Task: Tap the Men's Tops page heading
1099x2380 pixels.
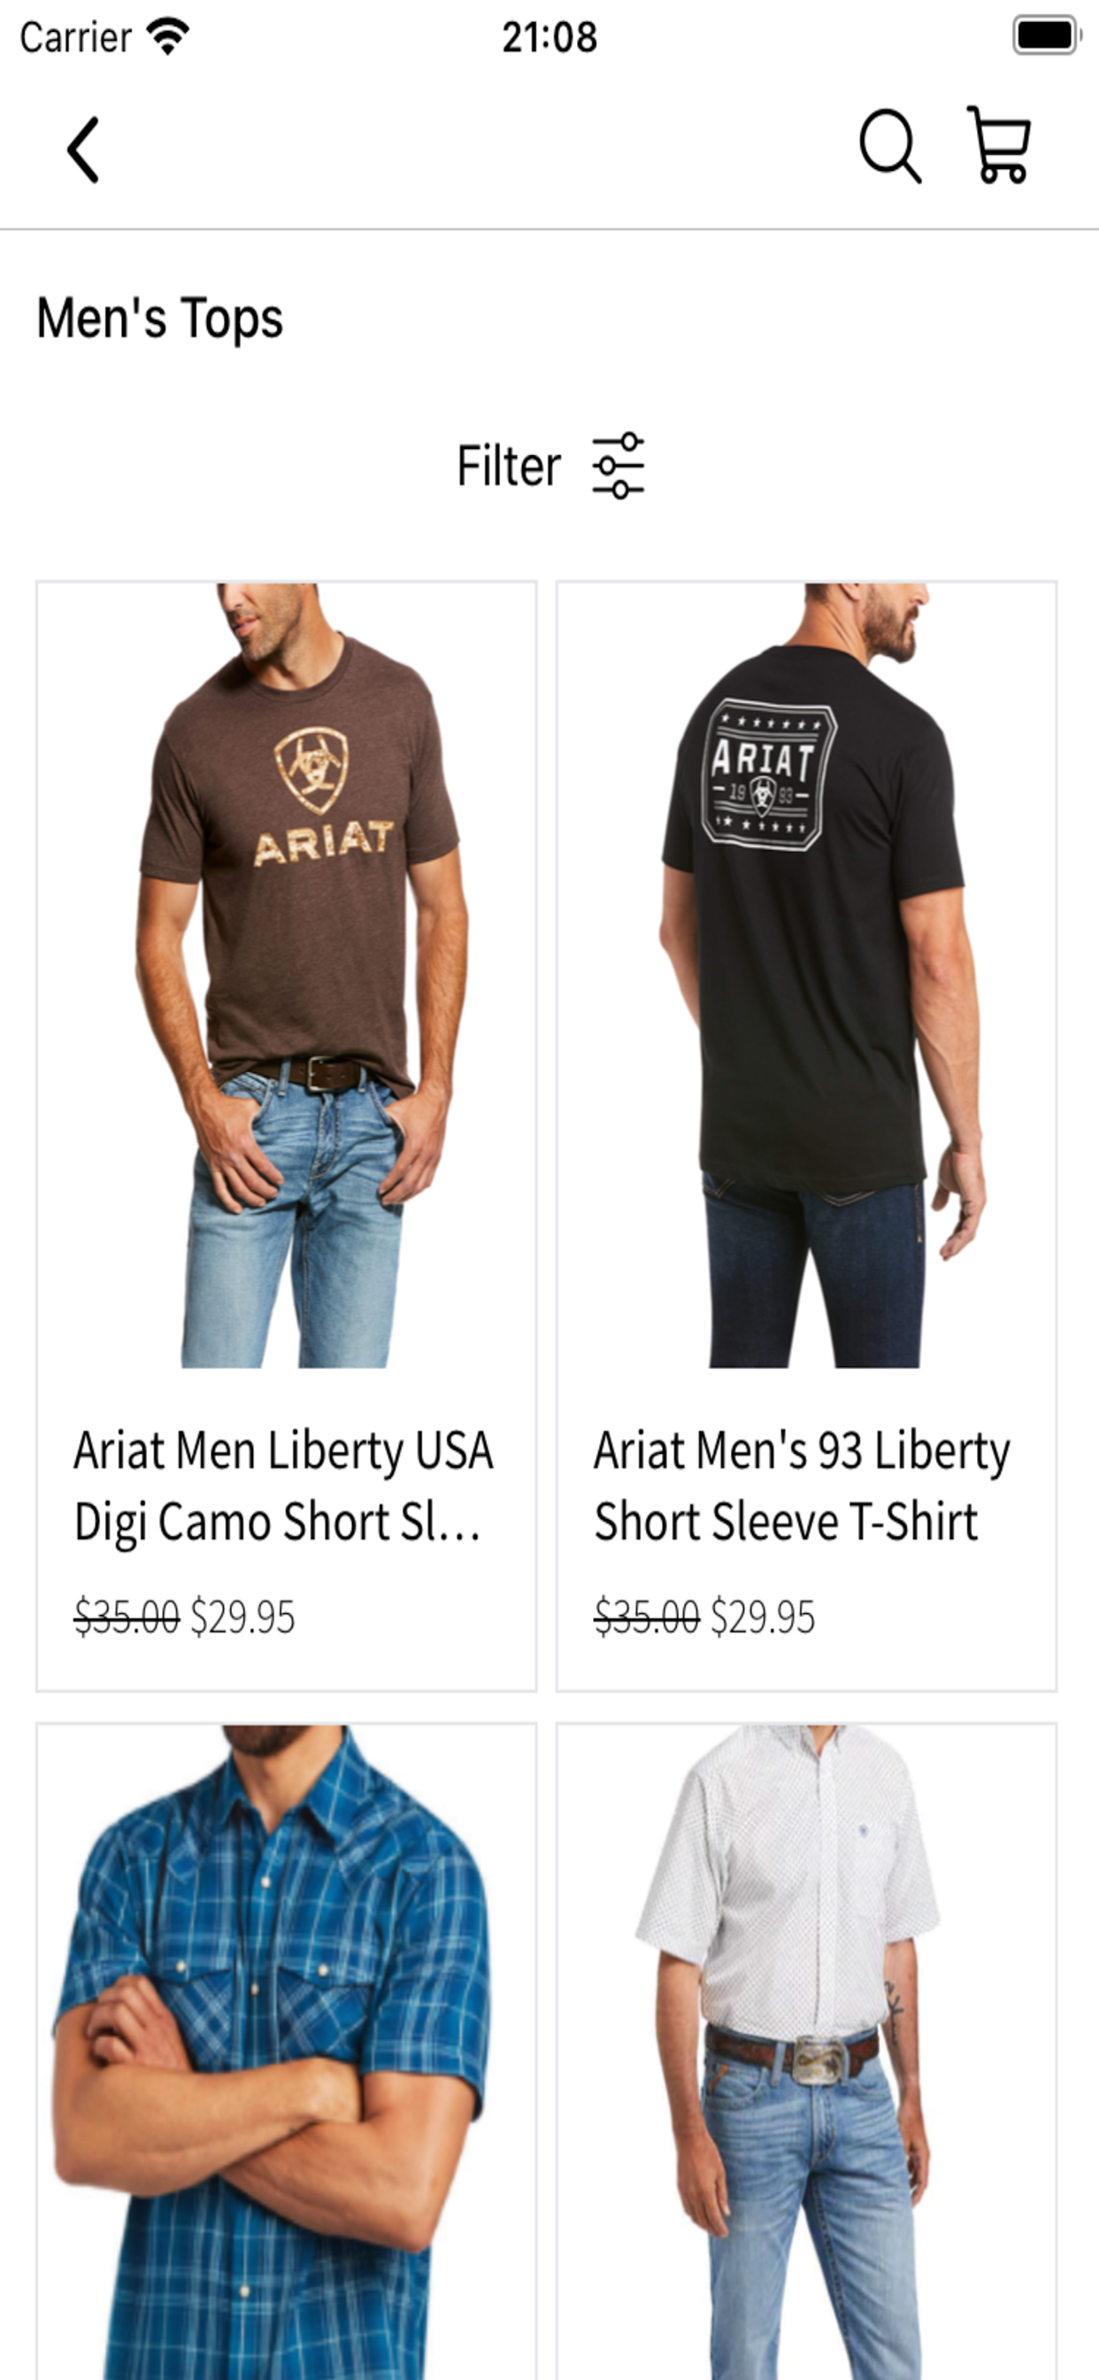Action: pos(160,319)
